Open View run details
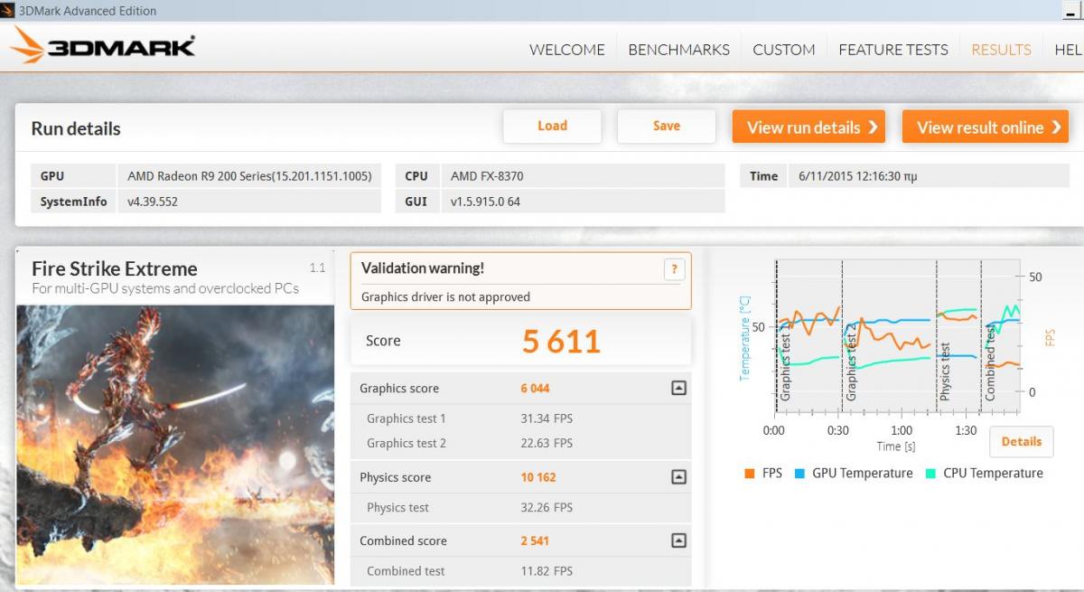Viewport: 1084px width, 592px height. click(808, 127)
